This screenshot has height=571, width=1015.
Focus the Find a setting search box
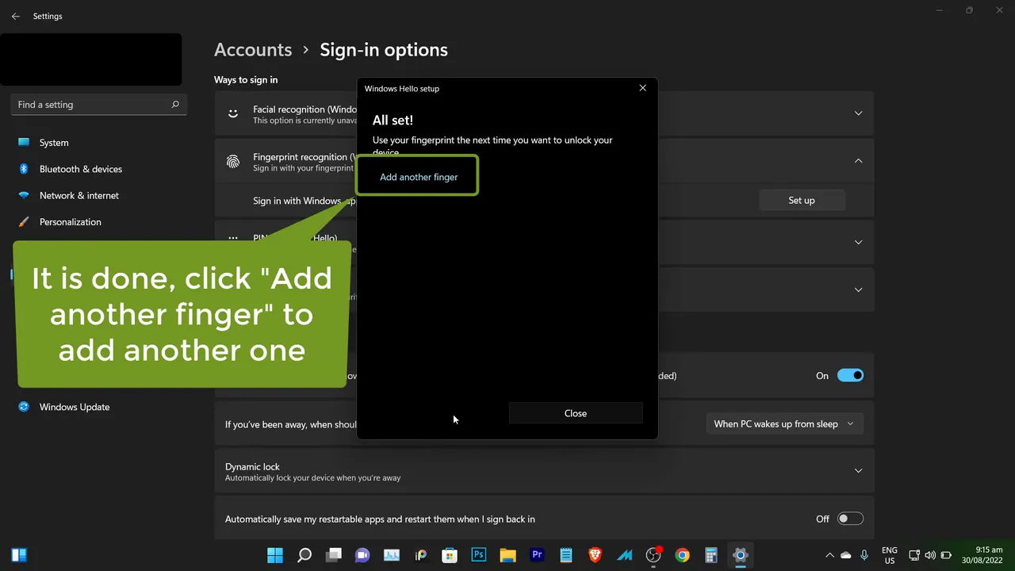(98, 105)
